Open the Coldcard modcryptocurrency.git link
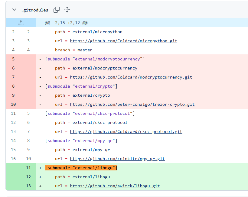 pyautogui.click(x=131, y=77)
